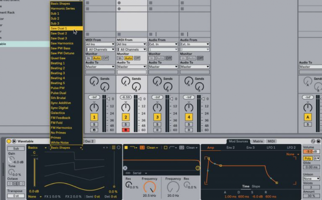
Task: Open the polyphony voices 8 dropdown
Action: click(317, 159)
